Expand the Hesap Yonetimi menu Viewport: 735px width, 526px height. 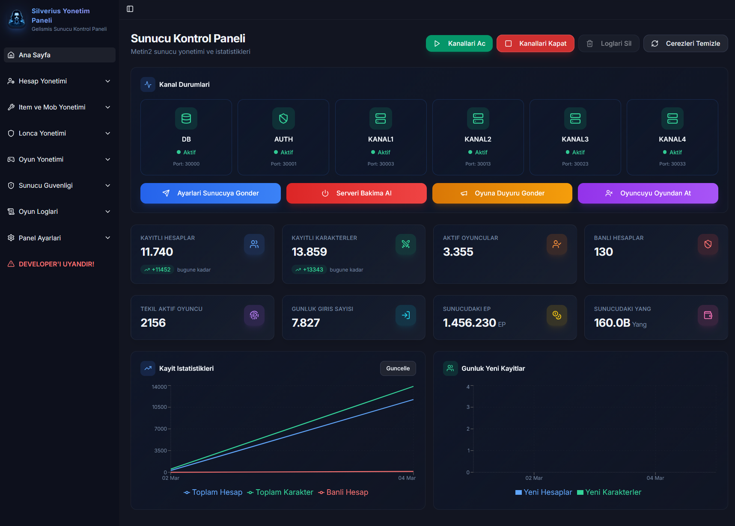point(60,81)
